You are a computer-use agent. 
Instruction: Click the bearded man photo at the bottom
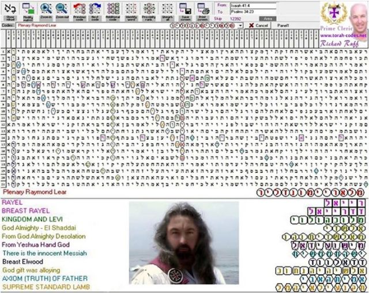click(184, 243)
